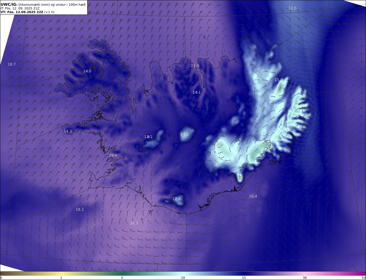
Task: Click the 'IT: Fös. 12. 09. 2025 21Z' line
Action: [x=20, y=8]
